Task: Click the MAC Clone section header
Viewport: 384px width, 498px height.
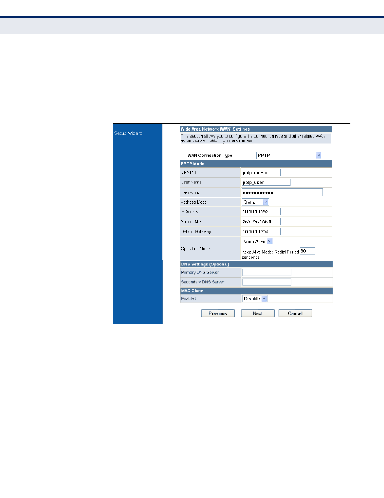Action: click(256, 290)
